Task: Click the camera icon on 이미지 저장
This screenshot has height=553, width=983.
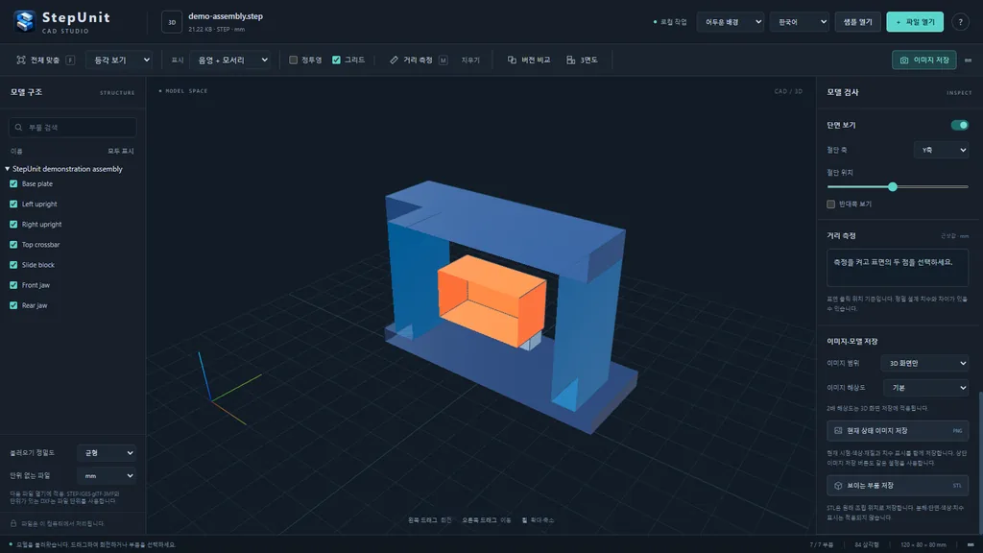Action: (x=904, y=60)
